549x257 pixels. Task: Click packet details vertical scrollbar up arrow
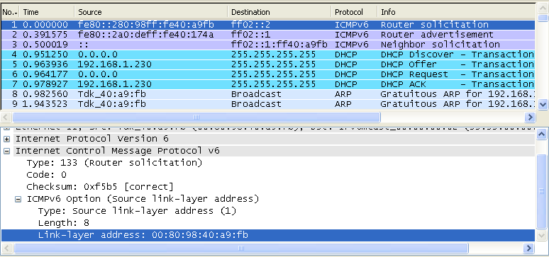pyautogui.click(x=541, y=134)
